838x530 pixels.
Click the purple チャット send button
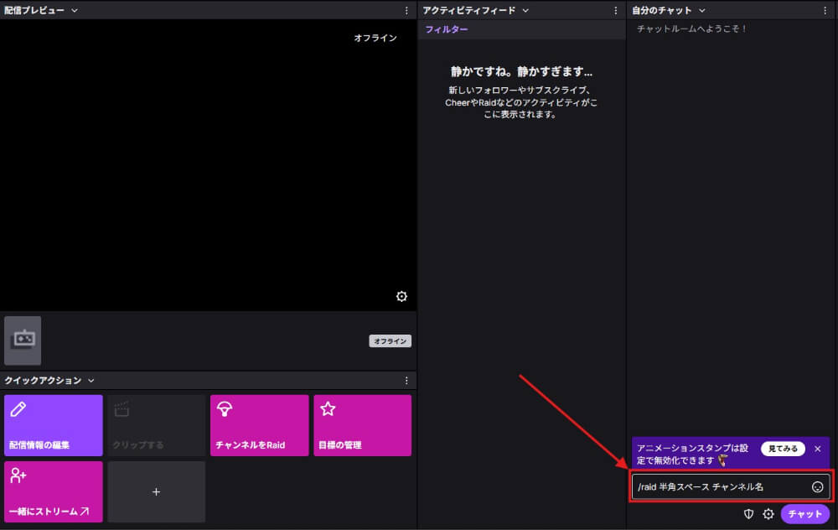(804, 514)
